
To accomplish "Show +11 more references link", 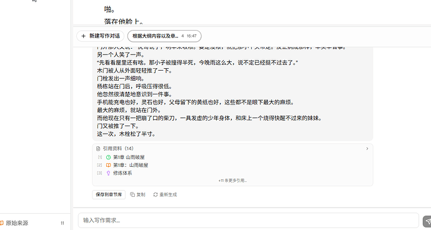I will (x=232, y=181).
